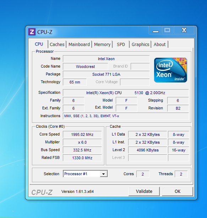Click the Instructions field listing MMX, SSE
This screenshot has height=218, width=207.
pyautogui.click(x=126, y=116)
